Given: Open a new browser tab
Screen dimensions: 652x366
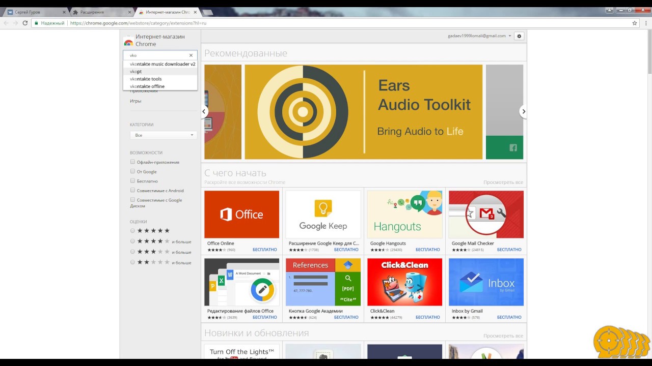Looking at the screenshot, I should [207, 12].
